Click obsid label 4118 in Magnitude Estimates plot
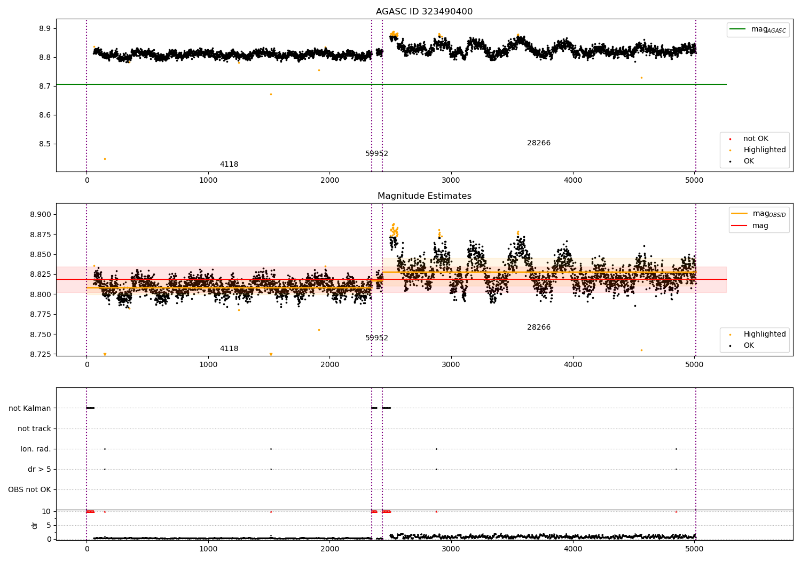This screenshot has width=801, height=561. pos(229,349)
